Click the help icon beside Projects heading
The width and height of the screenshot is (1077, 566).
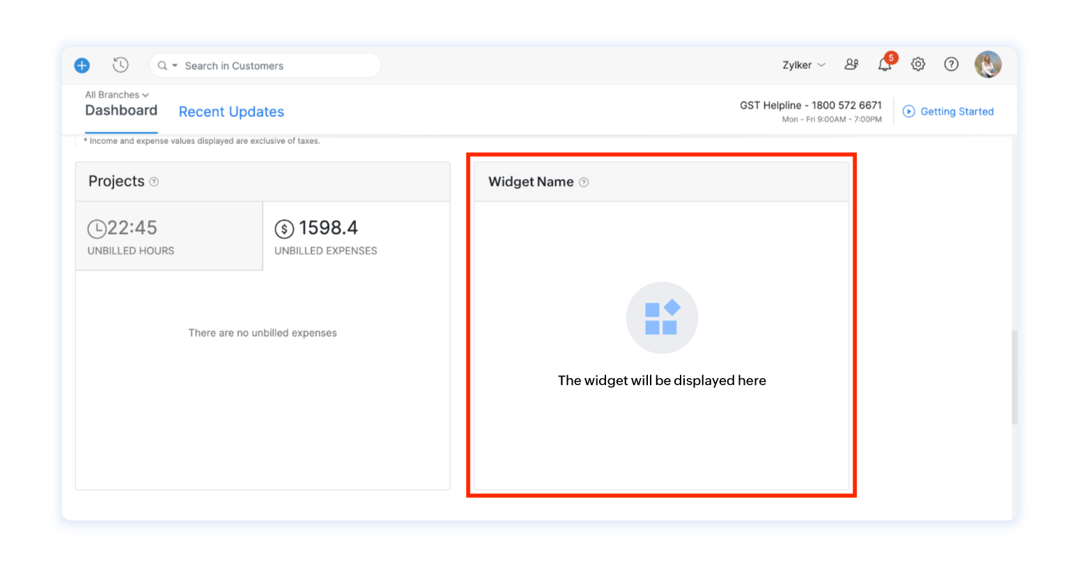pyautogui.click(x=153, y=182)
